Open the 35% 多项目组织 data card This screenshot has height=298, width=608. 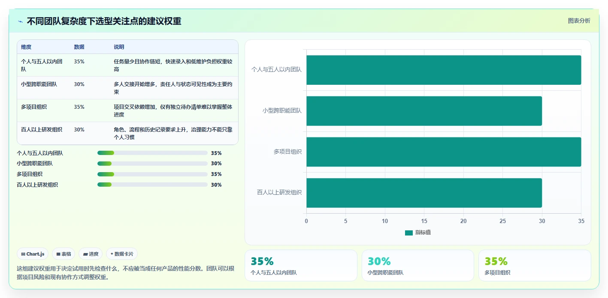pyautogui.click(x=535, y=265)
